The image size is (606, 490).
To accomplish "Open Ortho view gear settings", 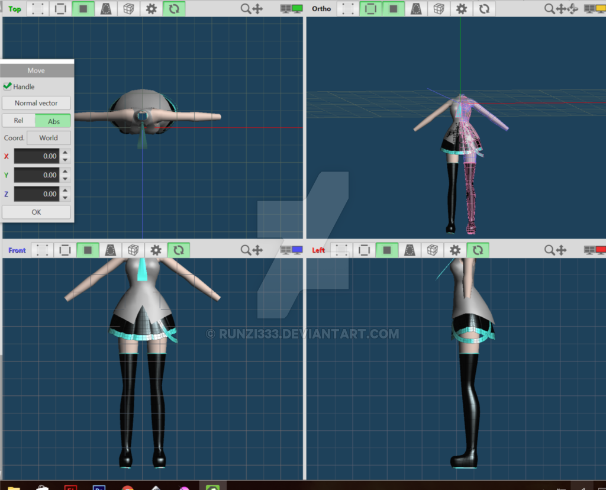I will point(462,8).
